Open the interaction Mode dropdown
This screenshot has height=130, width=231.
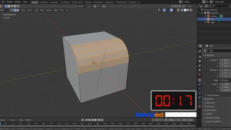coord(4,10)
